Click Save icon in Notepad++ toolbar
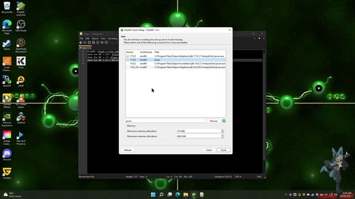This screenshot has height=199, width=355. click(x=89, y=43)
